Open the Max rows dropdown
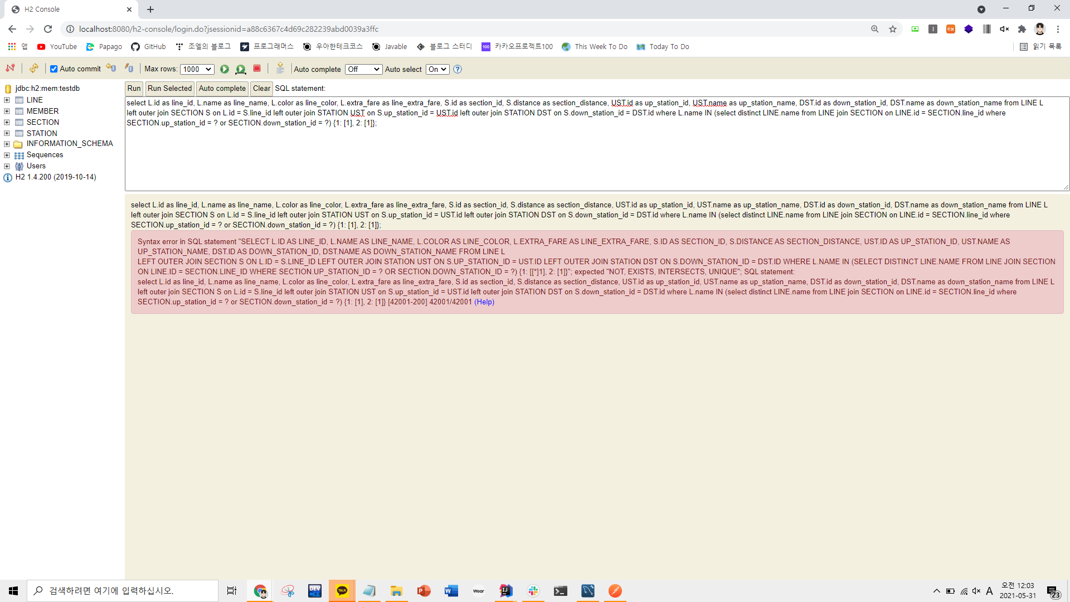The height and width of the screenshot is (602, 1070). click(197, 69)
